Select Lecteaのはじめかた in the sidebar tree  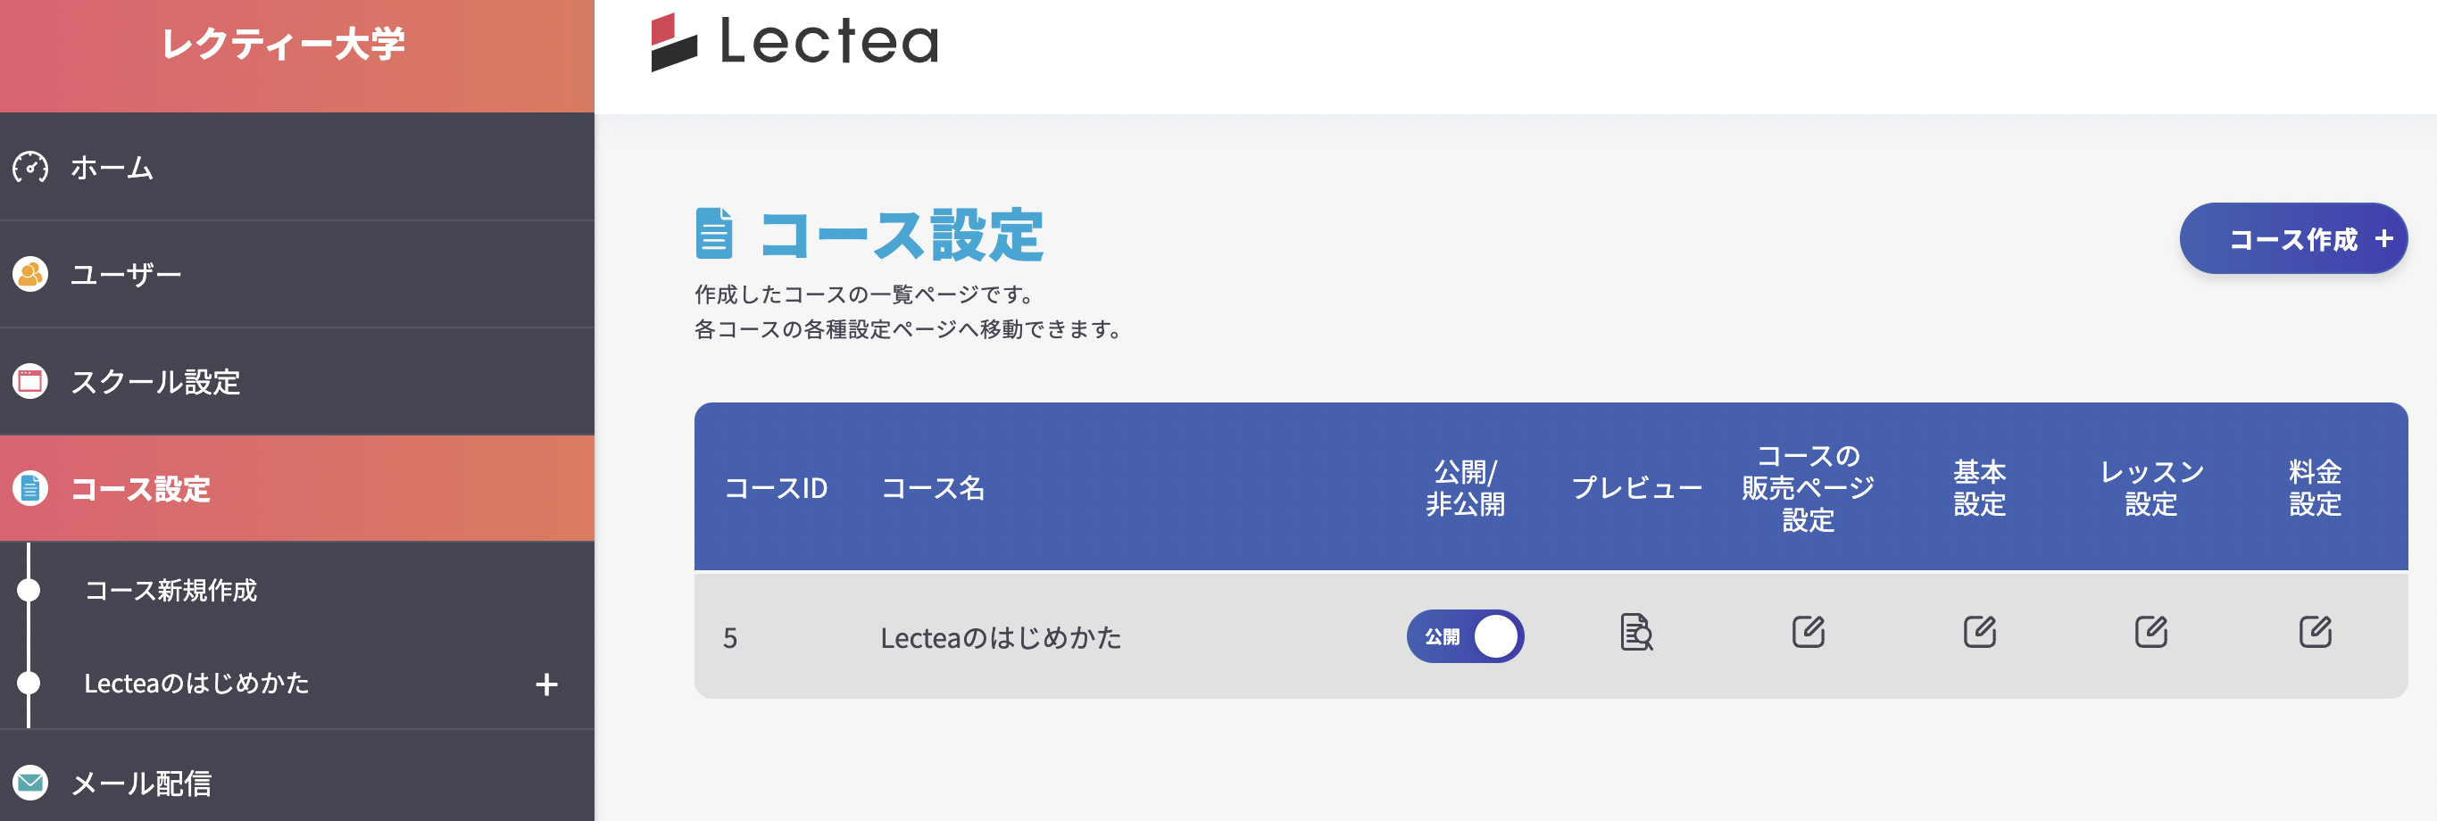pos(195,684)
